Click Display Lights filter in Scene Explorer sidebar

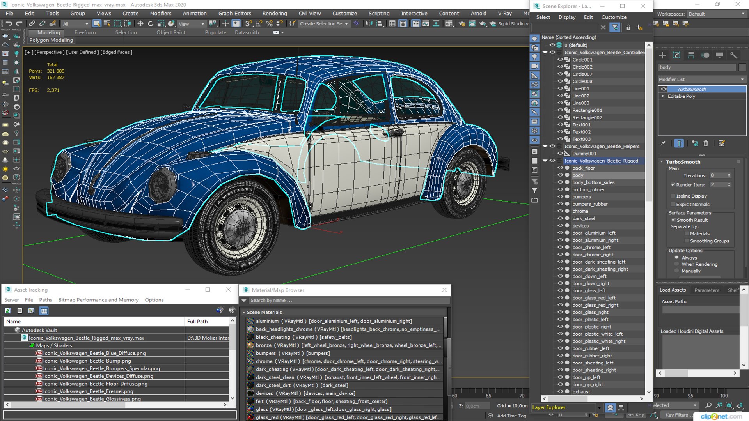coord(534,57)
